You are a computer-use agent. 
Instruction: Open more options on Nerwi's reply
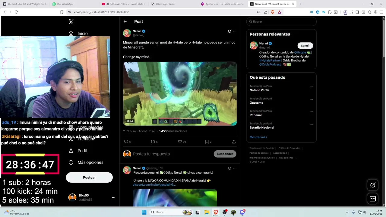pyautogui.click(x=235, y=168)
